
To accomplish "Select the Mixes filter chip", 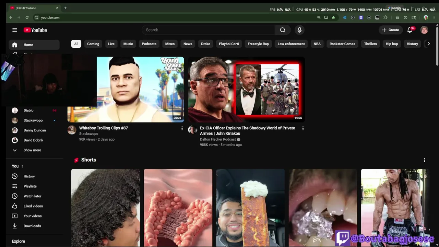I will coord(170,44).
